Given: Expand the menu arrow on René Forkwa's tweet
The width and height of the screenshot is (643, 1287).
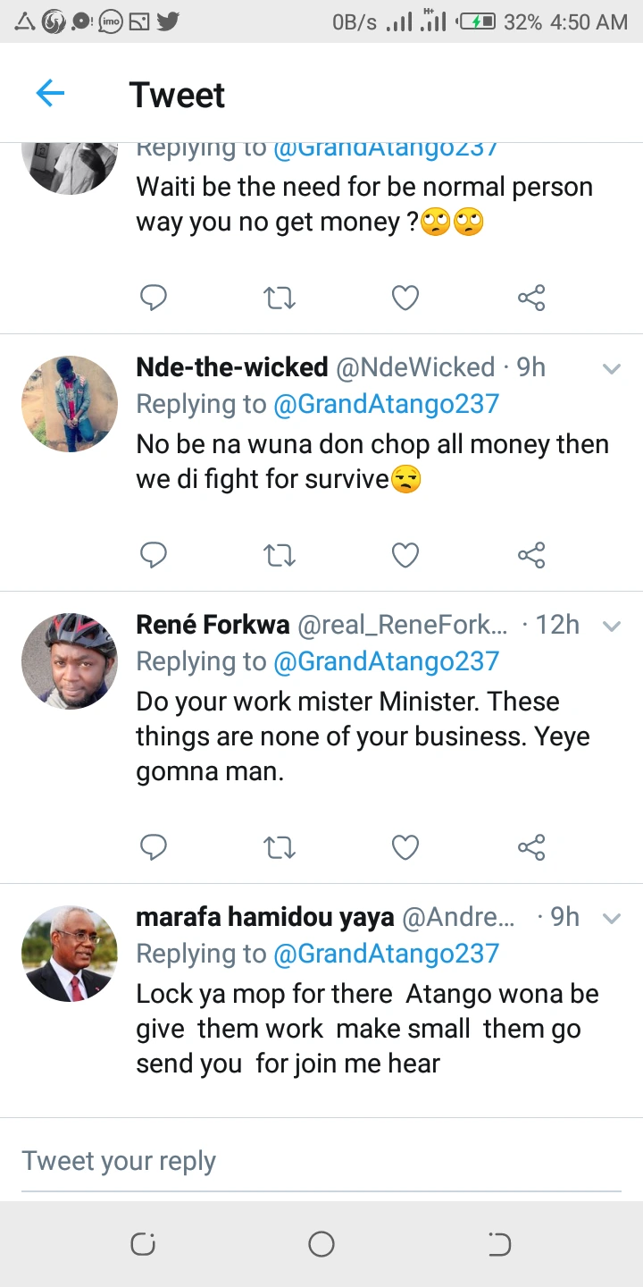Looking at the screenshot, I should point(612,626).
